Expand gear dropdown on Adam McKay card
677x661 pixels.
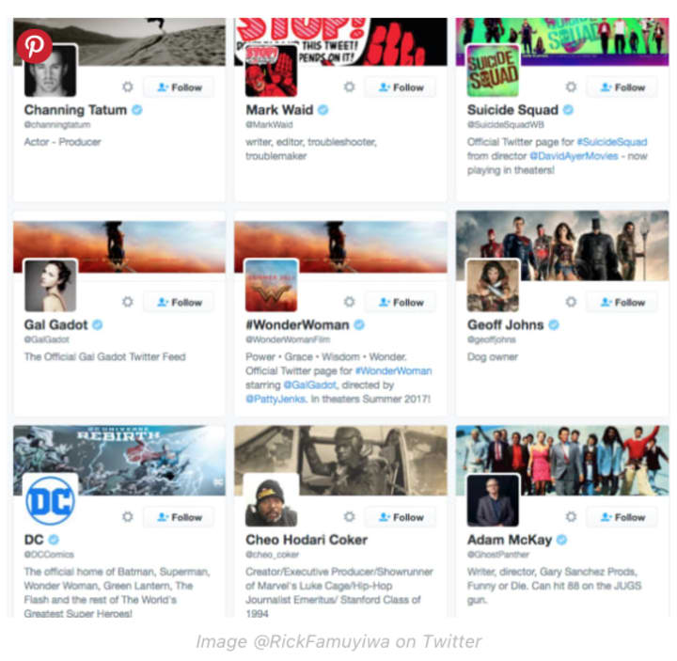pyautogui.click(x=572, y=516)
